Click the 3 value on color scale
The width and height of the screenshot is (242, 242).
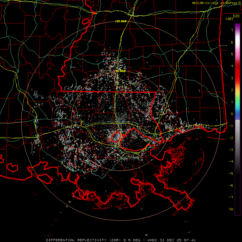coord(232,78)
